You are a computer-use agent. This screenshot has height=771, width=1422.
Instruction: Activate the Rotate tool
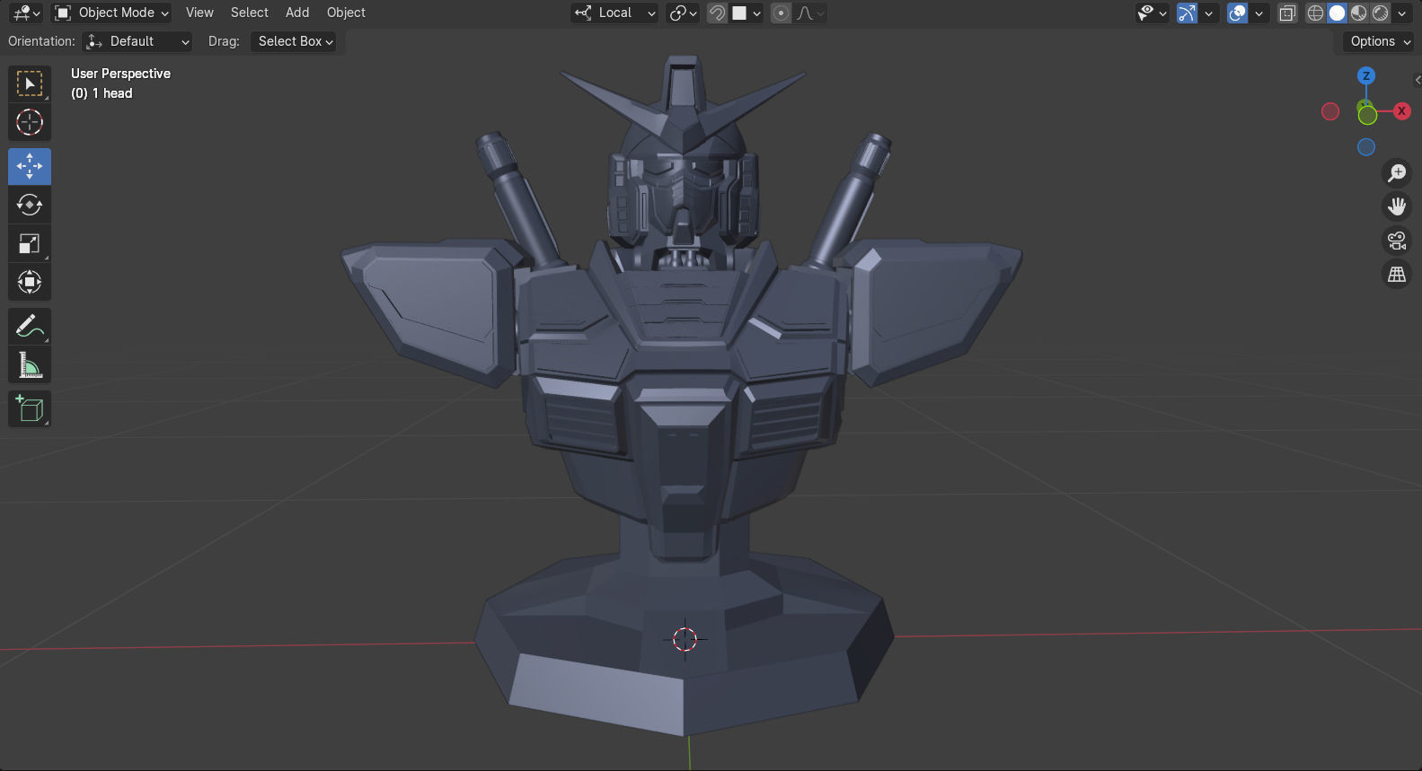pos(30,205)
